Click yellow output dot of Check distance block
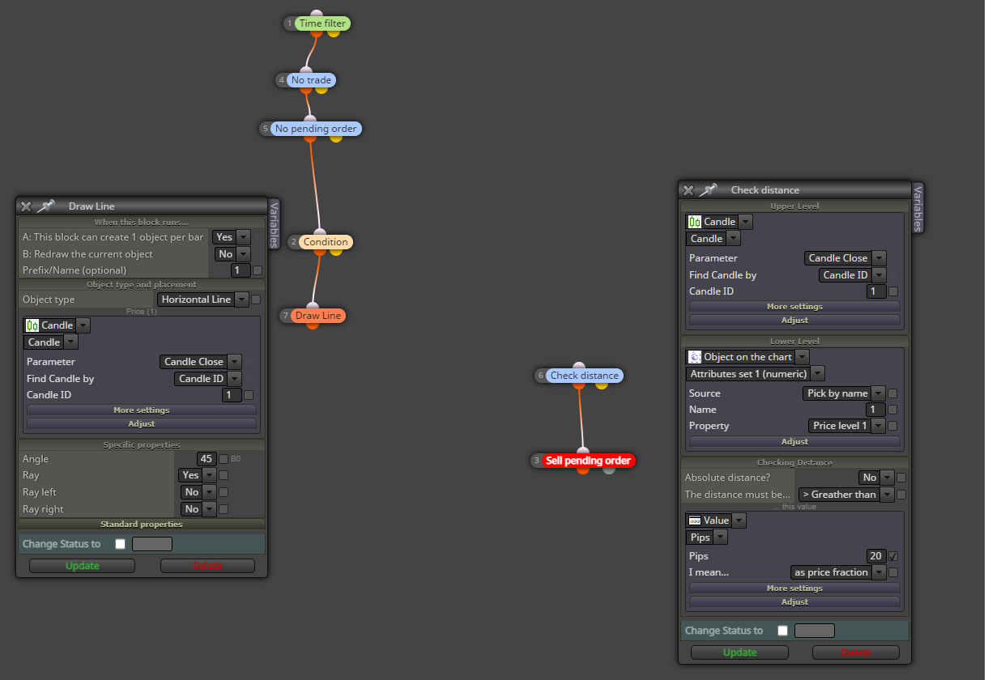Screen dimensions: 988x680 [602, 385]
